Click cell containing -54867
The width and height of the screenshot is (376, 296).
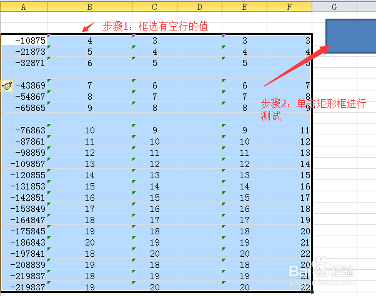24,97
